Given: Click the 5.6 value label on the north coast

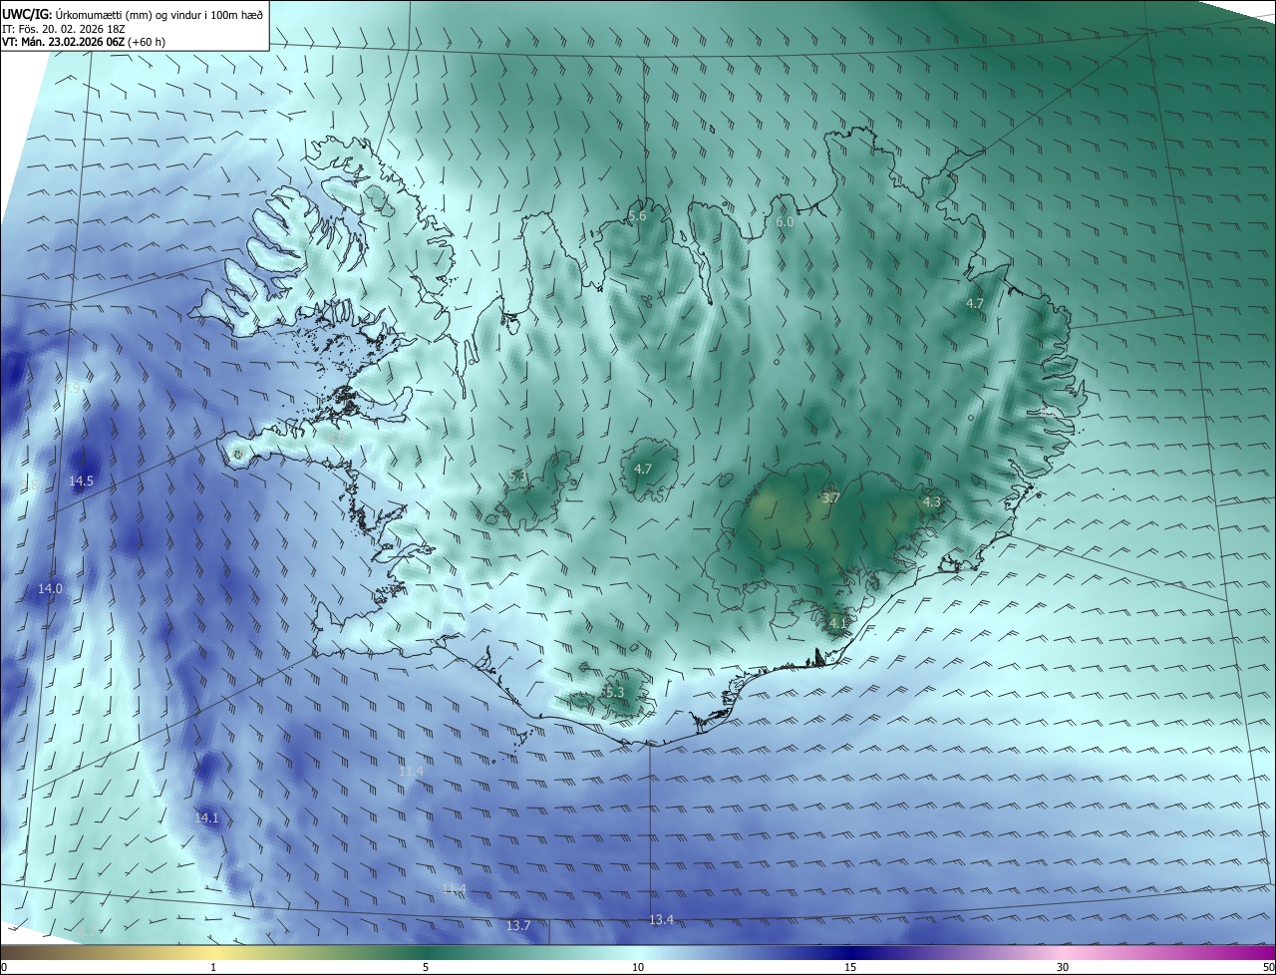Looking at the screenshot, I should [x=637, y=215].
